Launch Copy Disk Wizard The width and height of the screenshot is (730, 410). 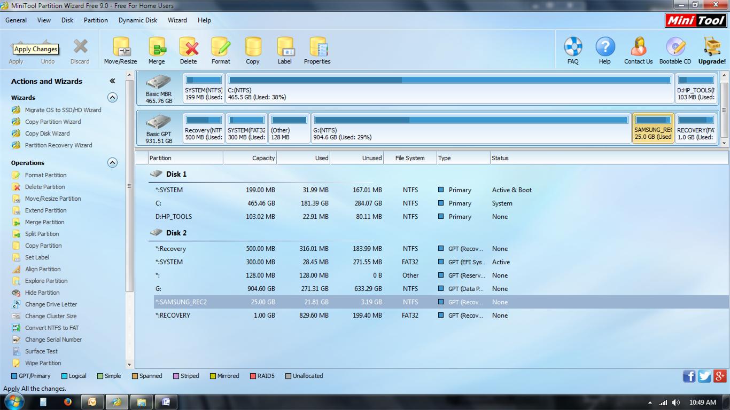click(x=47, y=133)
